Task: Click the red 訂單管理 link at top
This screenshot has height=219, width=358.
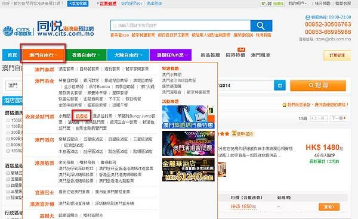Action: tap(108, 4)
